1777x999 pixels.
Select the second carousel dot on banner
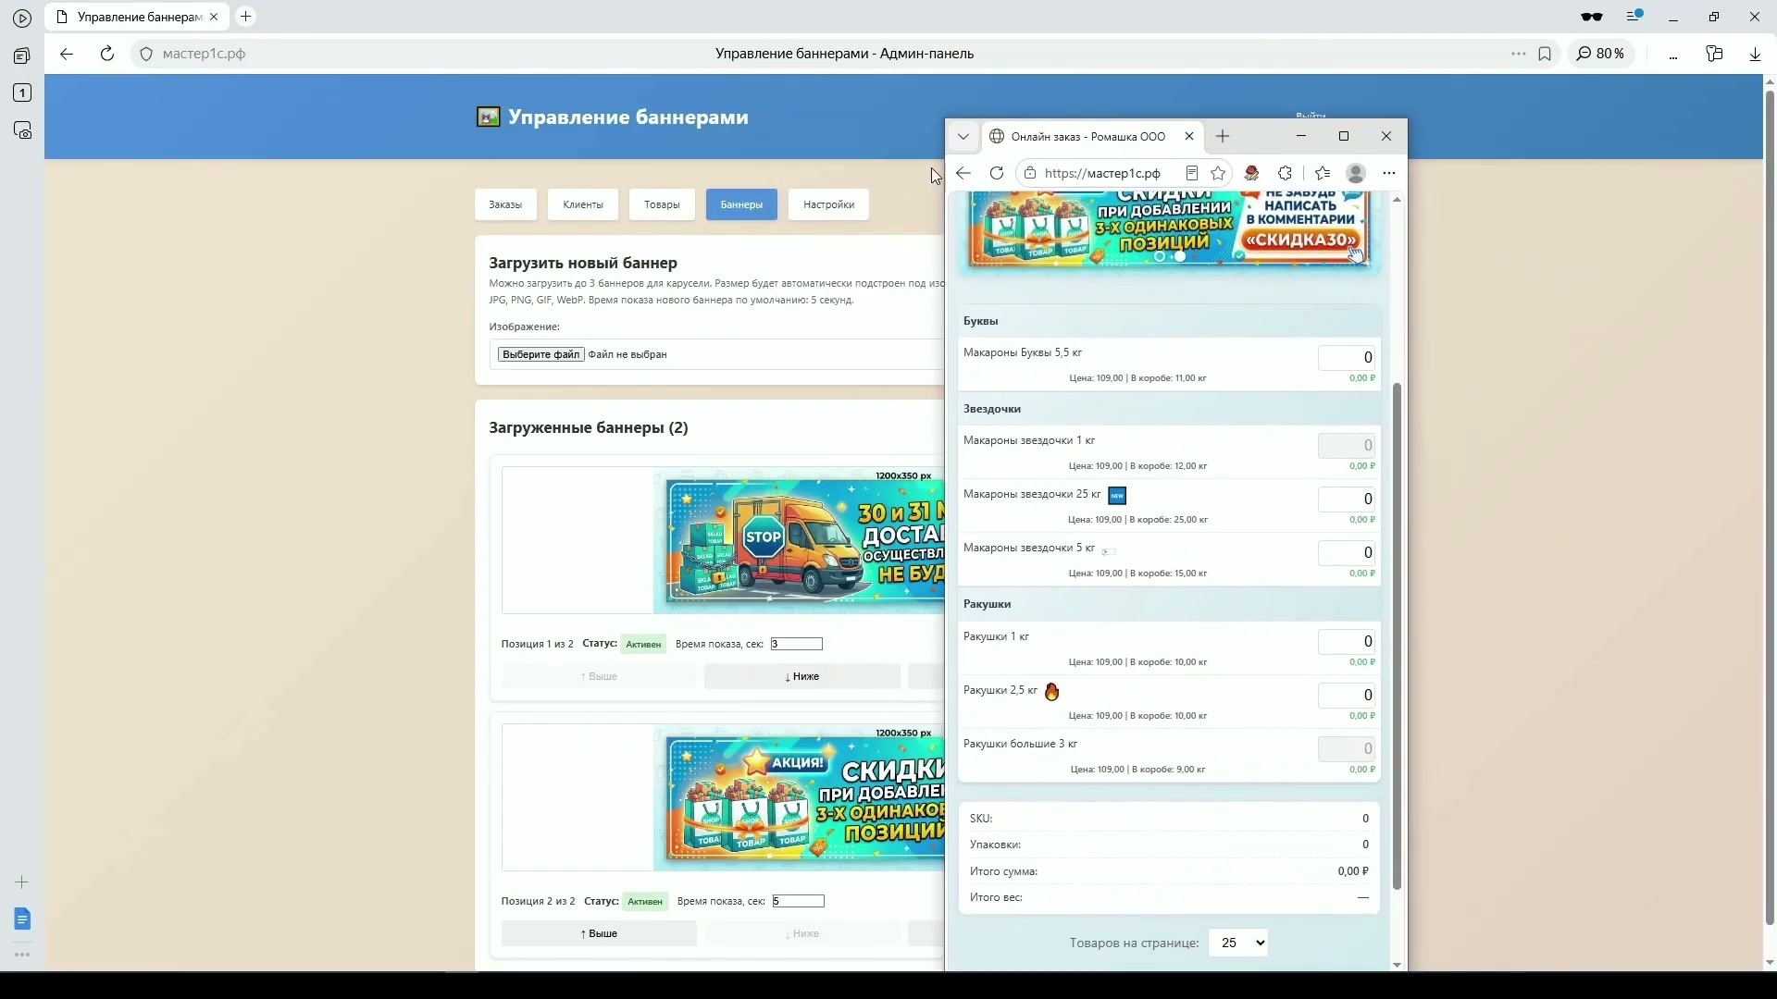(1180, 256)
